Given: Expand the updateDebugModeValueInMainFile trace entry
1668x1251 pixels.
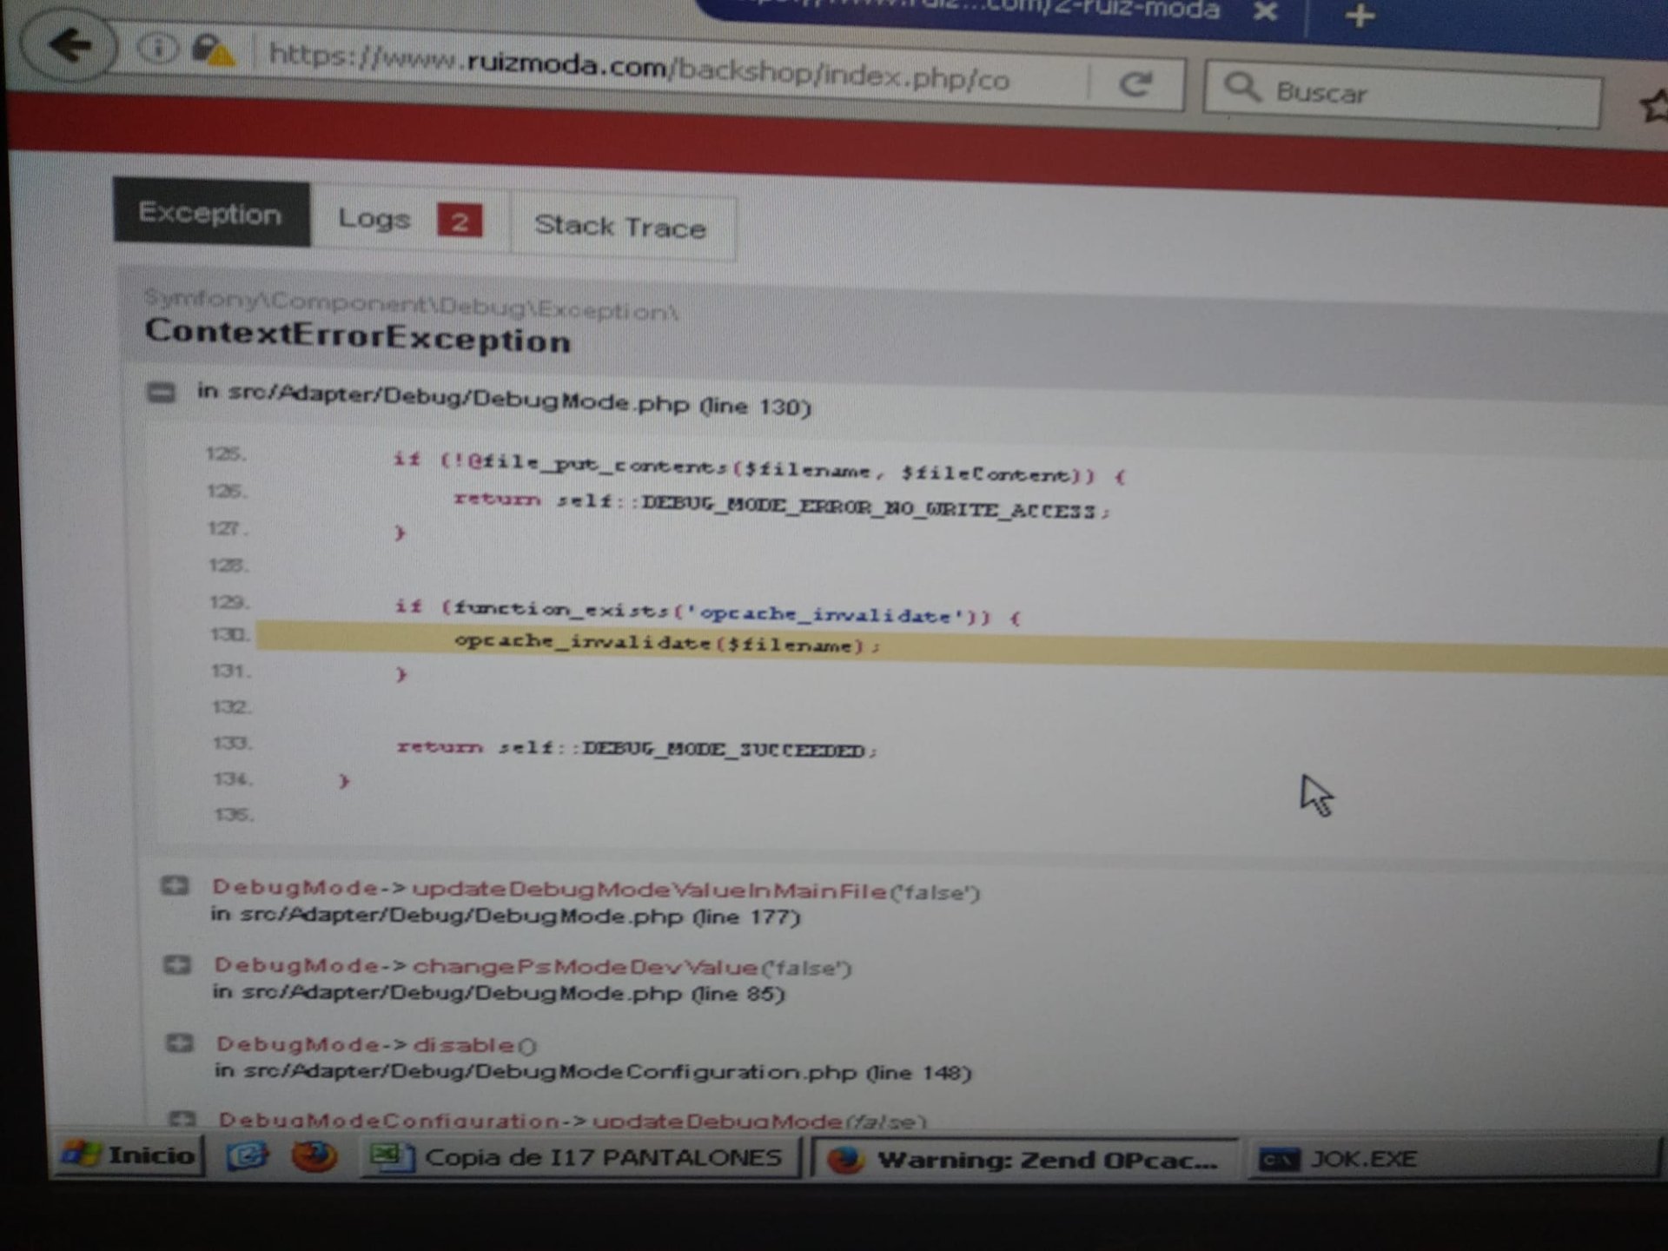Looking at the screenshot, I should (175, 885).
